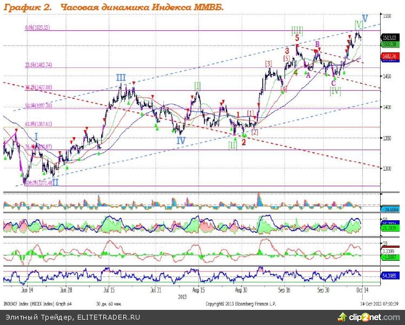405x325 pixels.
Task: Click the timestamp 14-Oct-2013 07:00:39
Action: [380, 304]
